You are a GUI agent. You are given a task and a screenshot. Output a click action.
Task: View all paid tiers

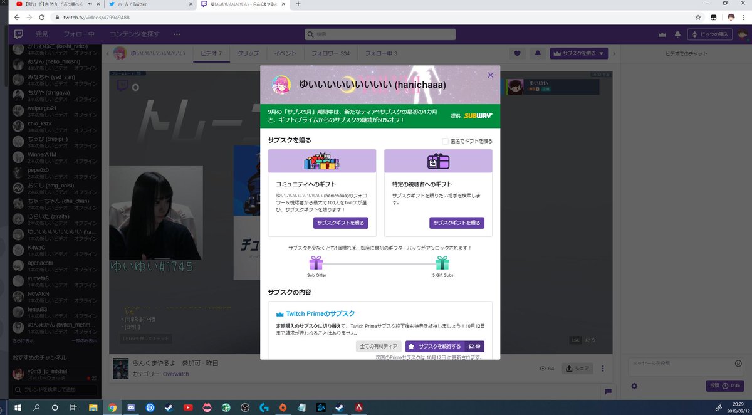click(x=379, y=346)
